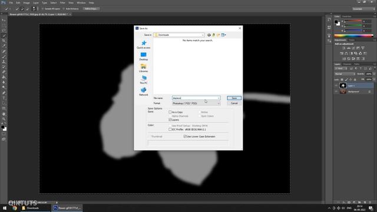Viewport: 377px width, 212px height.
Task: Open the Layer menu
Action: tap(35, 2)
